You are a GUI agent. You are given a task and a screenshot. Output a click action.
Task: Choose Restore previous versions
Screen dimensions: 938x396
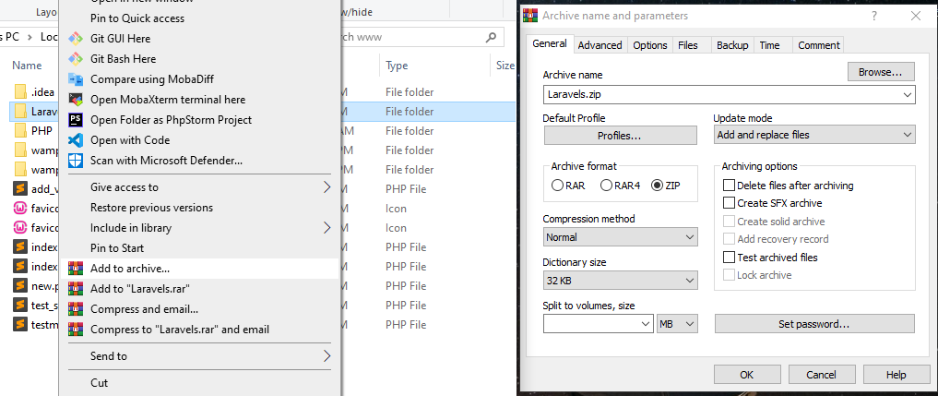[x=200, y=208]
